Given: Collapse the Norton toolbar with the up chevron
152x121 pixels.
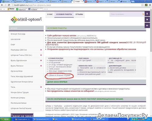Looking at the screenshot, I should click(4, 9).
